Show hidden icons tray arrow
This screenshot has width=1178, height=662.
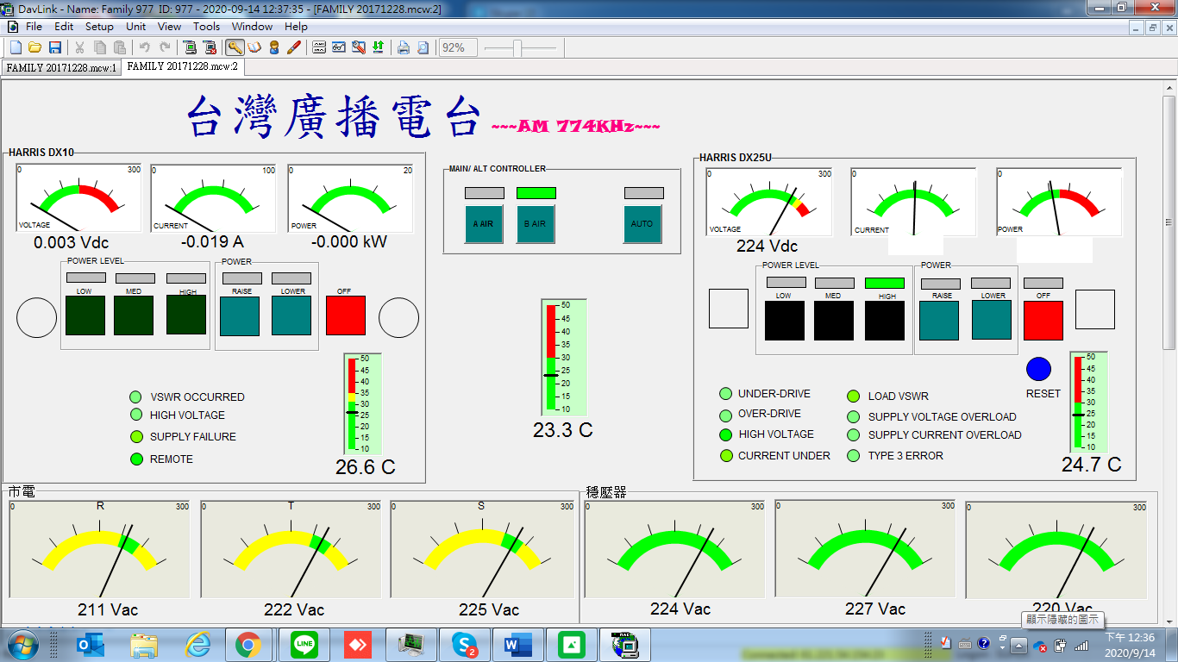click(x=1018, y=645)
